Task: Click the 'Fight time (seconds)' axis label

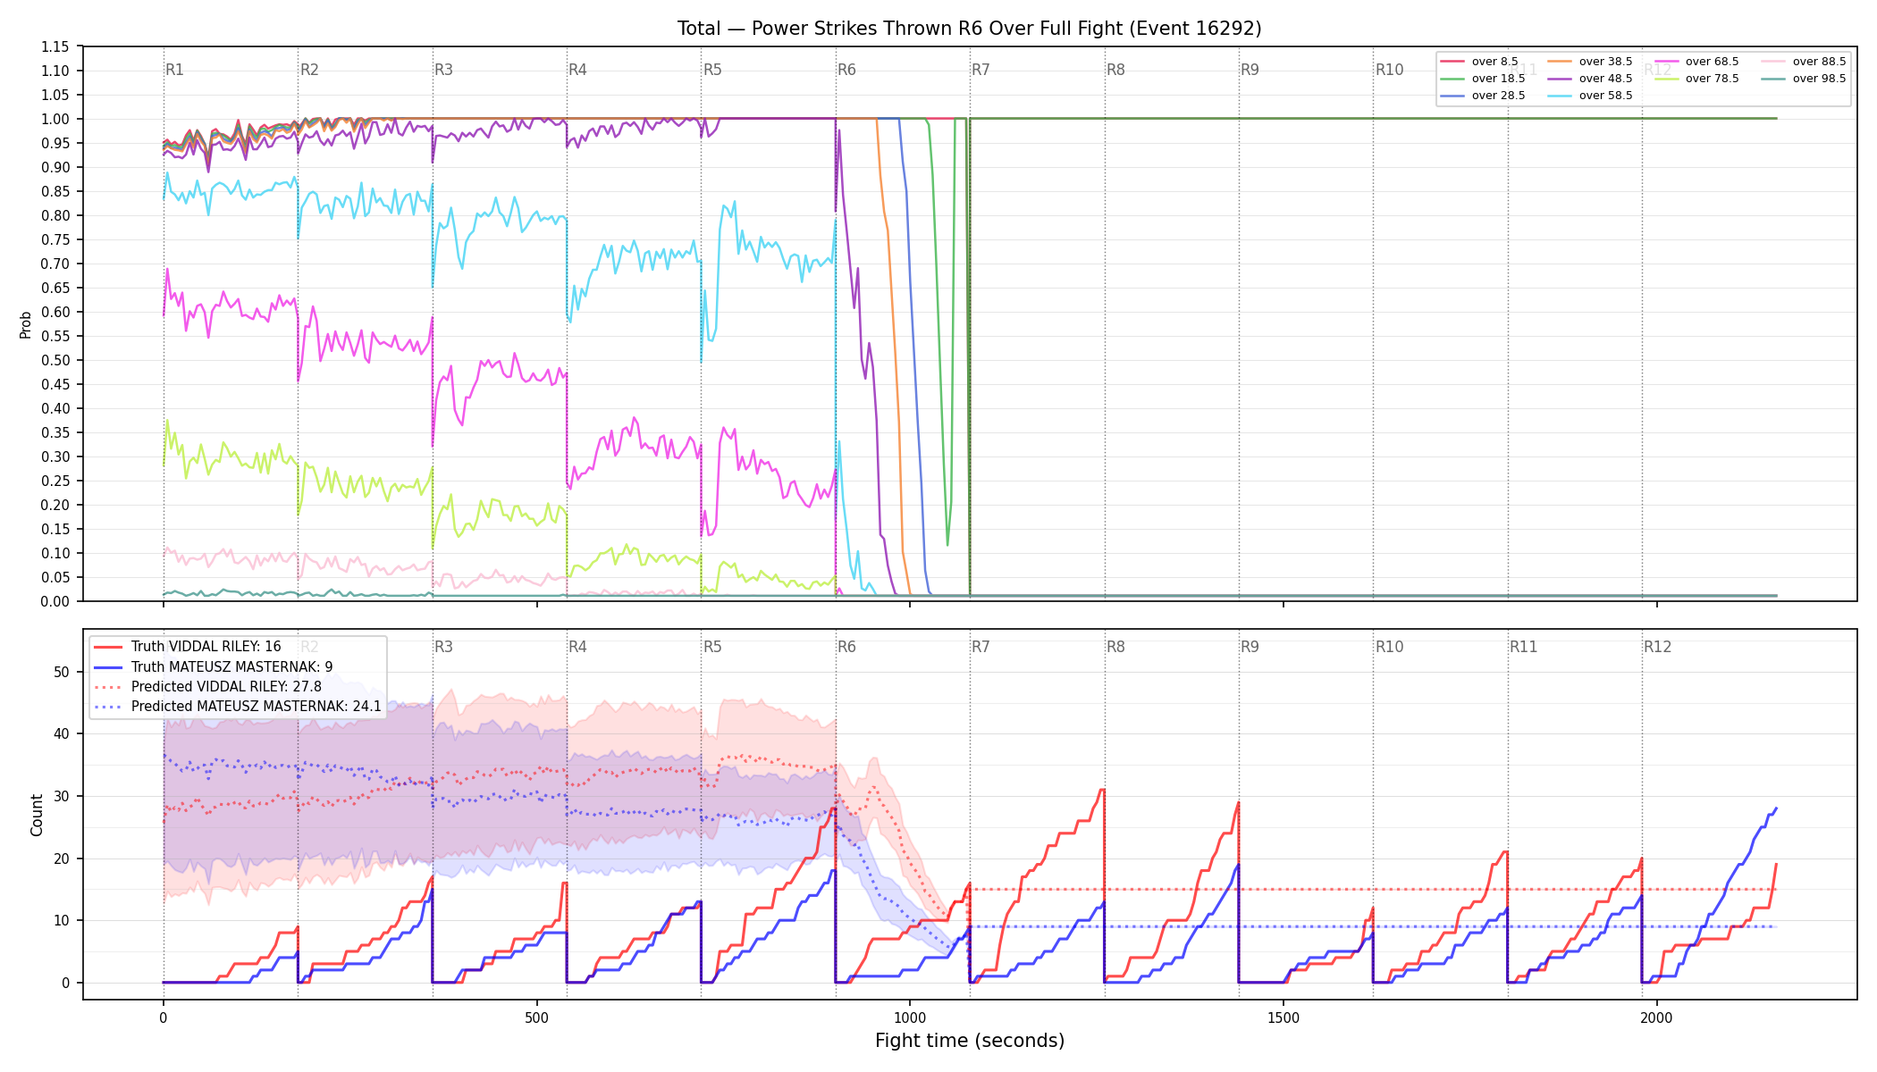Action: tap(970, 1041)
